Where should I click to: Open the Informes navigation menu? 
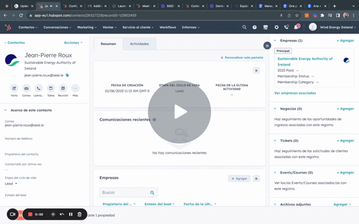(x=191, y=27)
